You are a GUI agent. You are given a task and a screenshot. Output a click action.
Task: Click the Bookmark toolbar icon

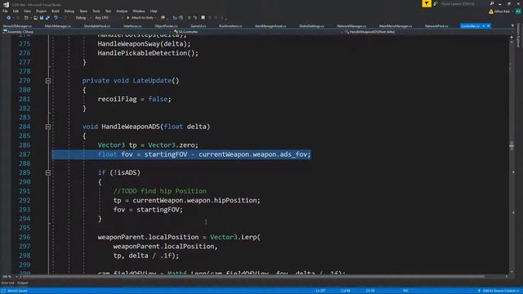coord(203,18)
